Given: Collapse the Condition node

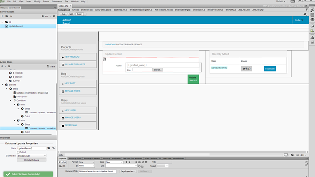Looking at the screenshot, I should click(x=10, y=100).
